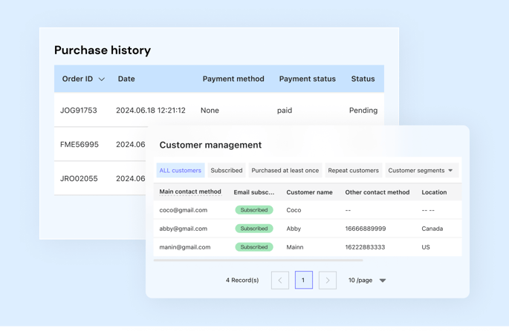This screenshot has width=509, height=331.
Task: Open order JOG91753 row
Action: (x=79, y=111)
